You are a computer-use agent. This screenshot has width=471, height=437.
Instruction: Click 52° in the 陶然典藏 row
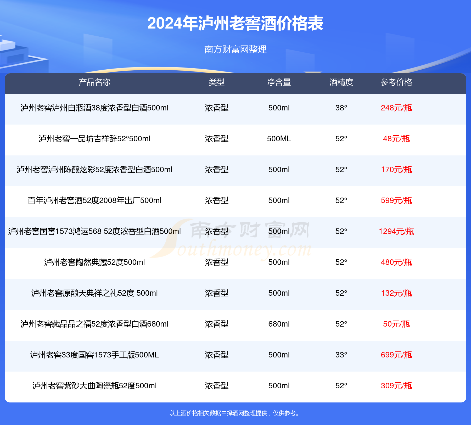pos(341,262)
